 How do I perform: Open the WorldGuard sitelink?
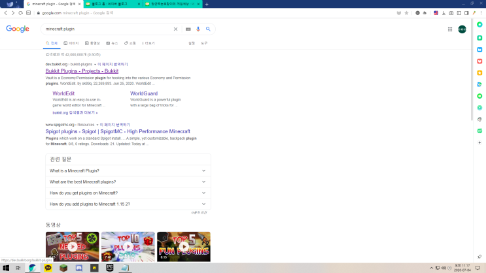(144, 93)
